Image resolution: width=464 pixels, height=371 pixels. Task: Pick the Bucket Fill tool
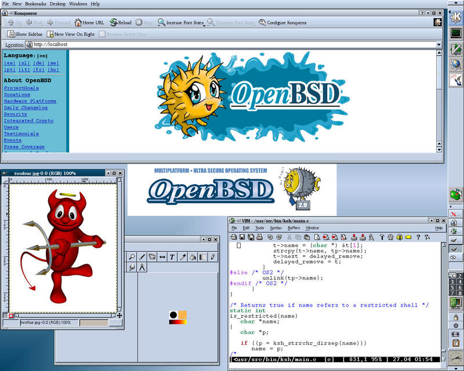coord(193,257)
